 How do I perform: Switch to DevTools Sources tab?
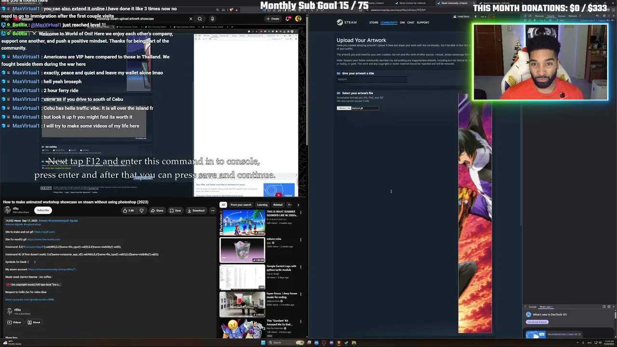(561, 16)
